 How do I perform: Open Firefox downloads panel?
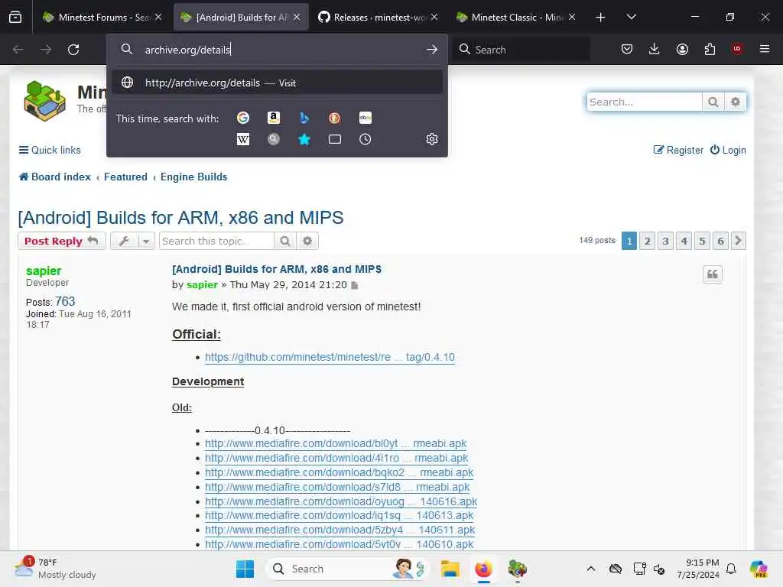click(x=655, y=49)
